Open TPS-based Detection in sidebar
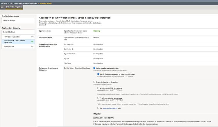Viewport: 218px width, 127px height. click(x=12, y=37)
